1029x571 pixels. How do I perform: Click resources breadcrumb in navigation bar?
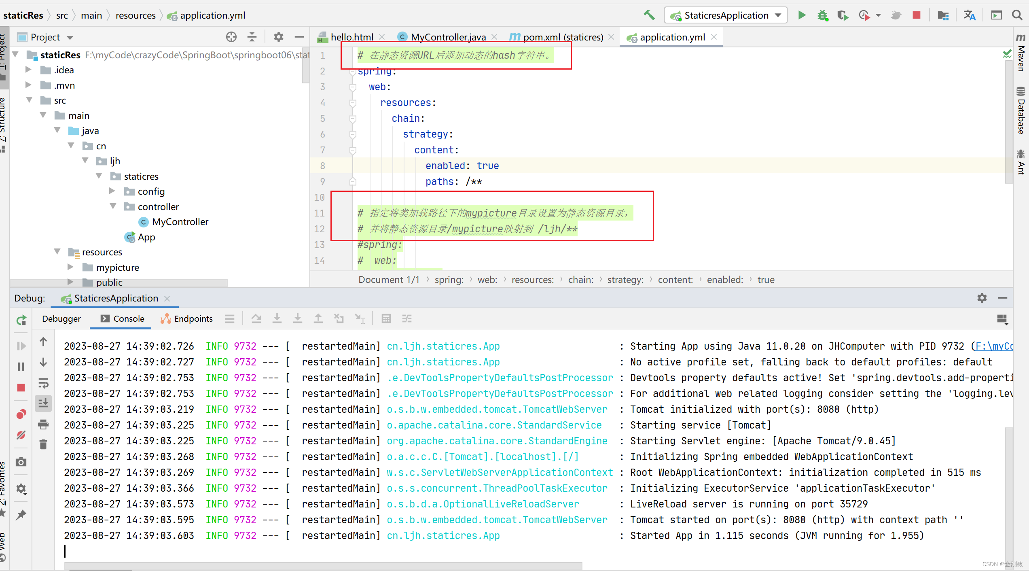point(136,15)
